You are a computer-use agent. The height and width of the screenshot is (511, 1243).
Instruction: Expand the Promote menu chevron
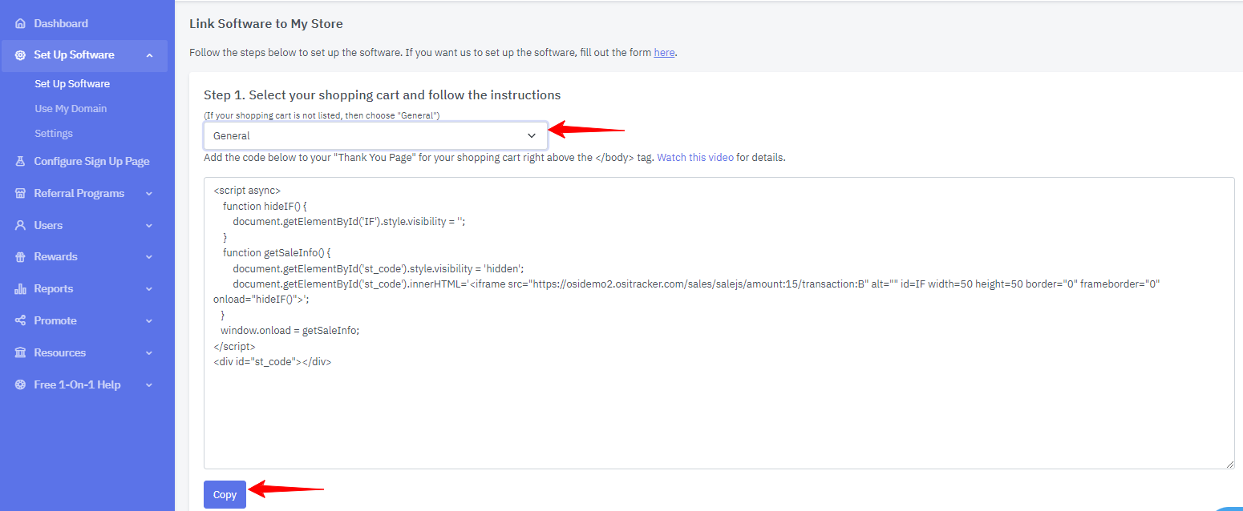click(149, 321)
